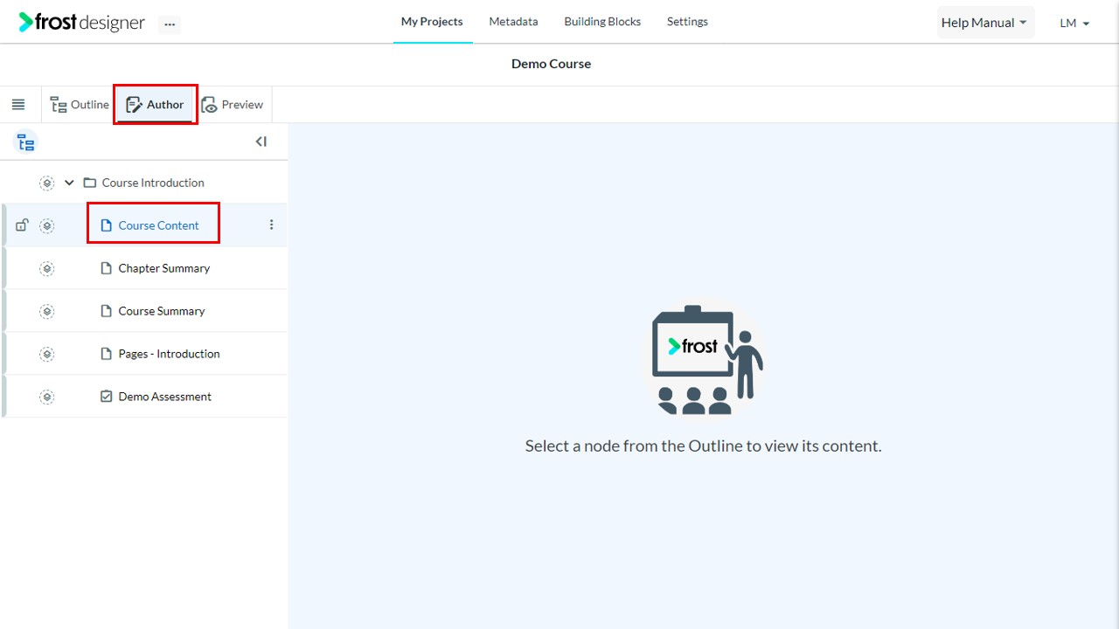Click the 'Select a node from the Outline' message
This screenshot has height=629, width=1119.
pos(703,446)
